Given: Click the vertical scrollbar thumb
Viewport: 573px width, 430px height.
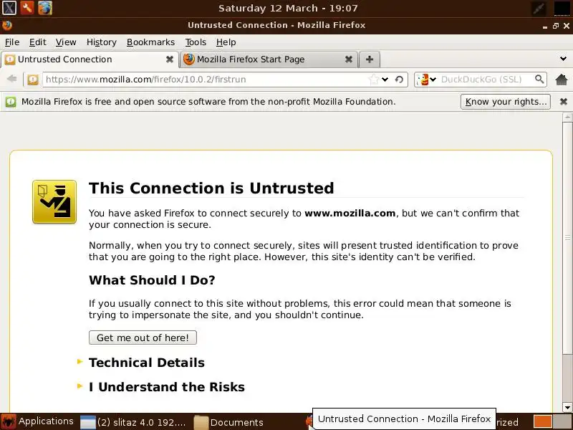Looking at the screenshot, I should tap(567, 238).
